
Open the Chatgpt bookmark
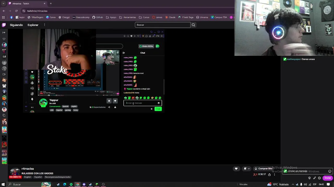(x=64, y=17)
